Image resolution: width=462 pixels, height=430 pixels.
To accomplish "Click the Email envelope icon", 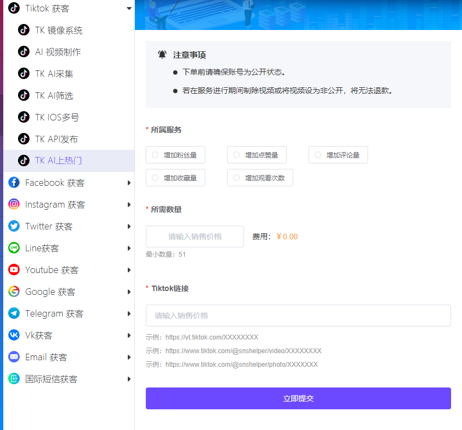I will tap(14, 357).
